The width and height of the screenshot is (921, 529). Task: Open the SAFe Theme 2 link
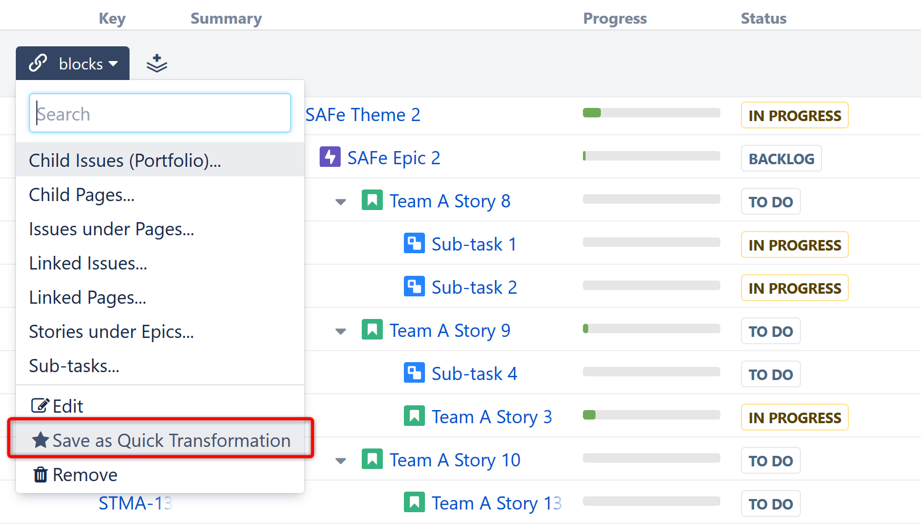point(363,115)
